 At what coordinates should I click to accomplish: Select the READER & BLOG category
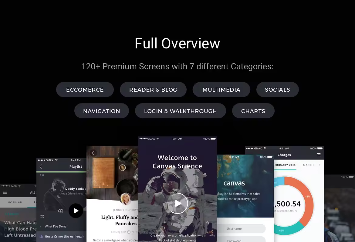point(153,90)
